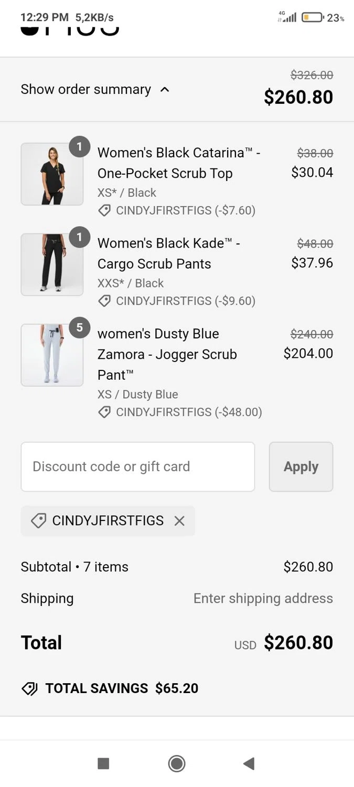The image size is (354, 787).
Task: Tap the CINDYJFIRSTFIGS applied code tag icon
Action: 38,521
